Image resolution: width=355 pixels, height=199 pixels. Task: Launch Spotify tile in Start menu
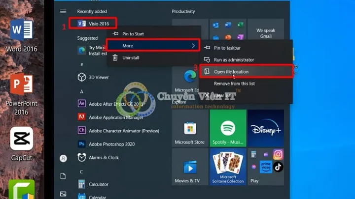pyautogui.click(x=228, y=128)
